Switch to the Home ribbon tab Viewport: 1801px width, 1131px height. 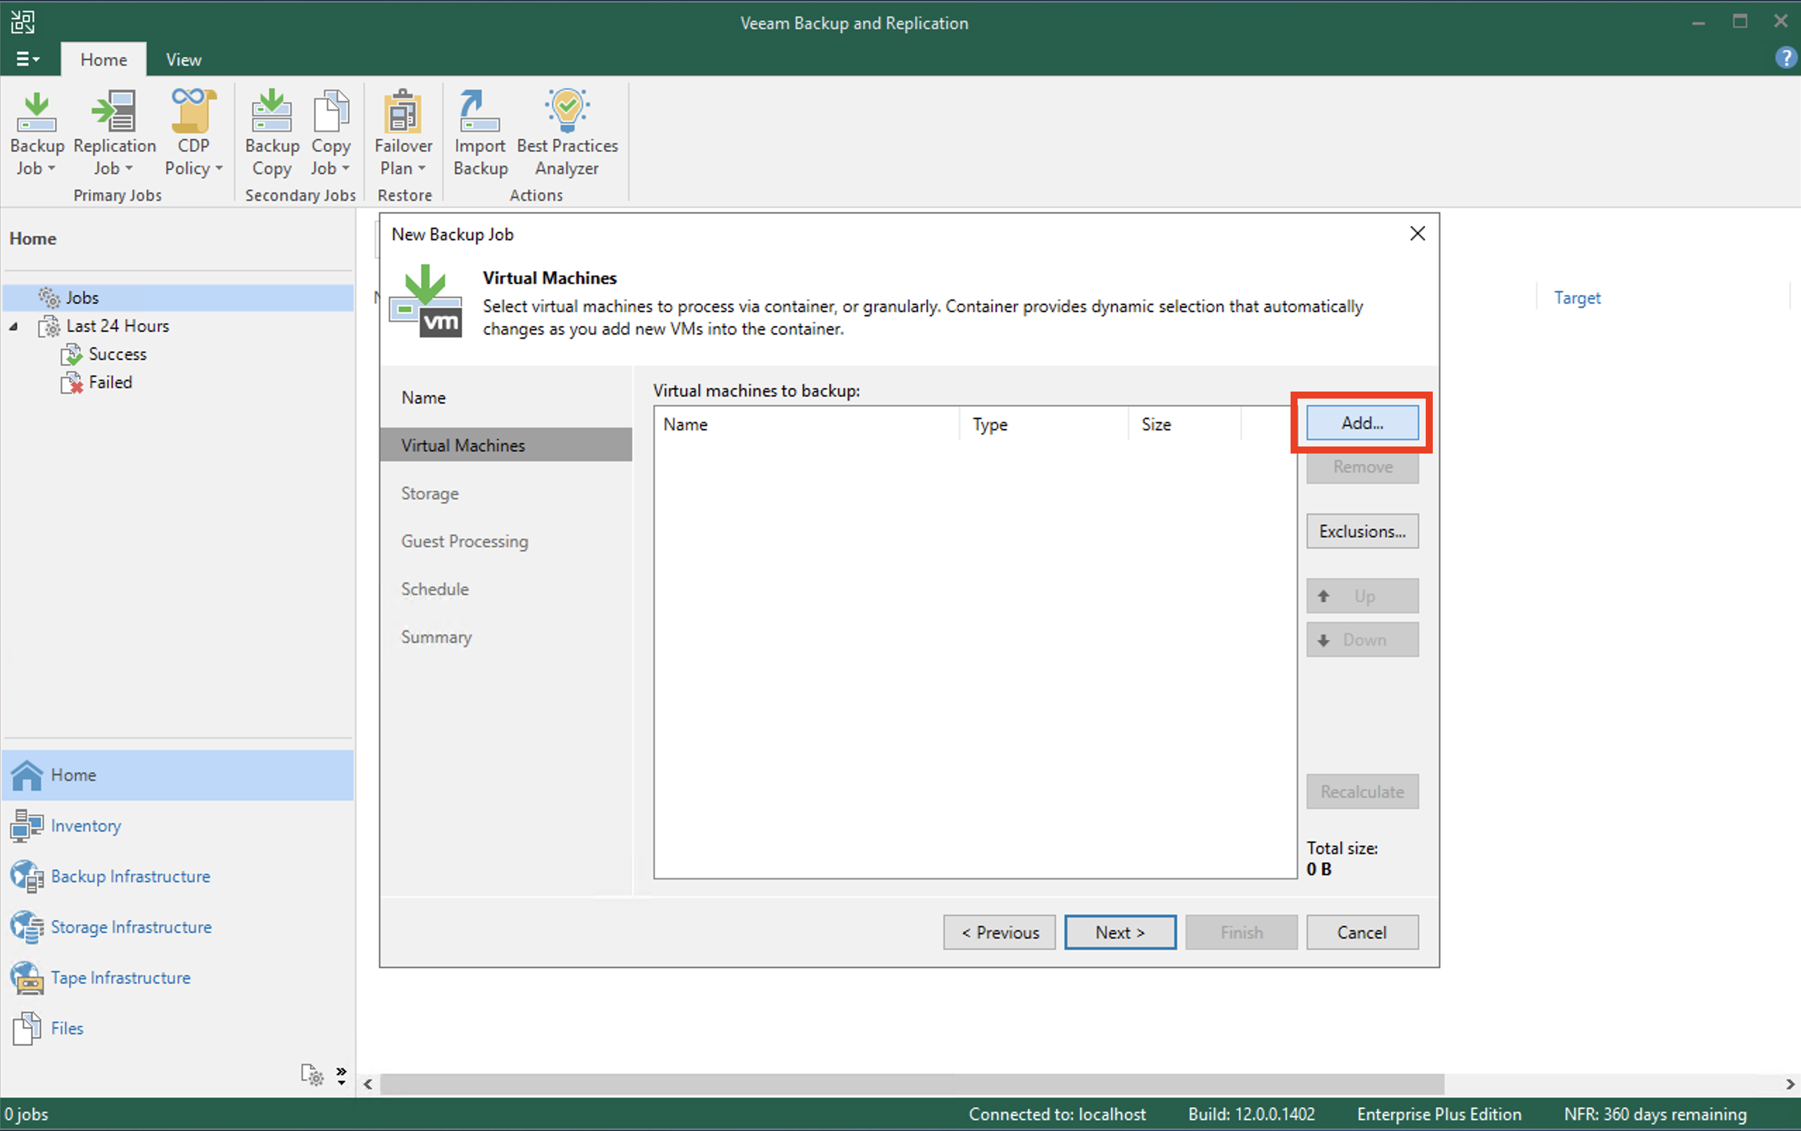(103, 60)
